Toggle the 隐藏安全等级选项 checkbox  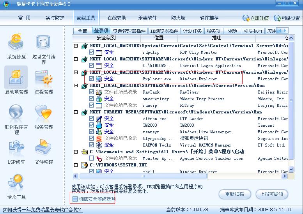(x=75, y=199)
